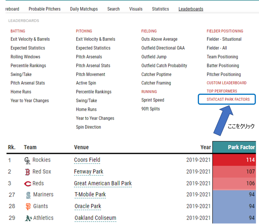Open the Daily Matchups tab
This screenshot has width=259, height=224.
pyautogui.click(x=84, y=9)
